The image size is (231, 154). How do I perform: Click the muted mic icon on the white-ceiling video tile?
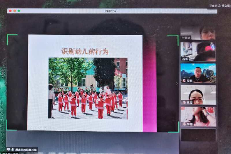[x=184, y=102]
